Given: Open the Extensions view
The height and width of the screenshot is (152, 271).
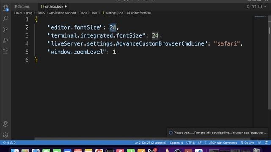Looking at the screenshot, I should coord(6,51).
